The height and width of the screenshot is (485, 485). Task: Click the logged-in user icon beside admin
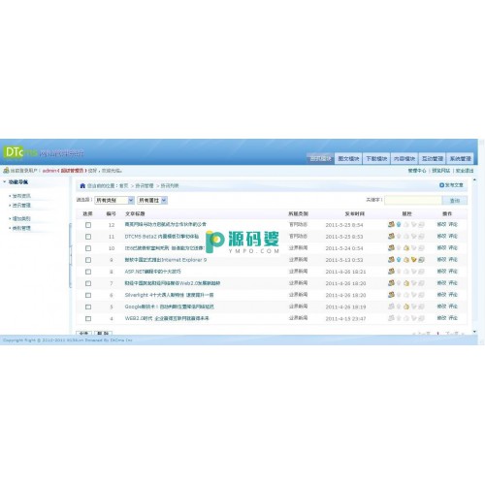tap(6, 170)
